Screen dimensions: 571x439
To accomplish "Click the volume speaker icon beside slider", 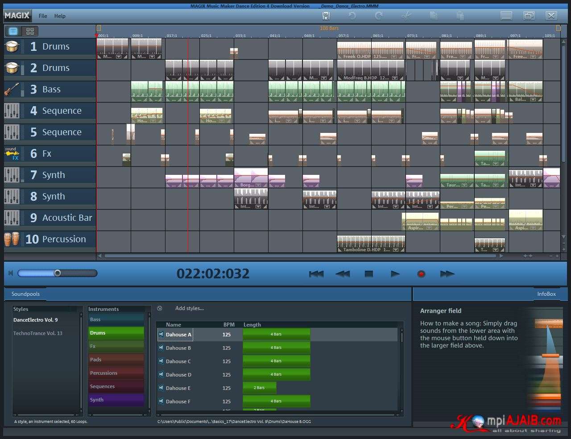I will pyautogui.click(x=11, y=273).
